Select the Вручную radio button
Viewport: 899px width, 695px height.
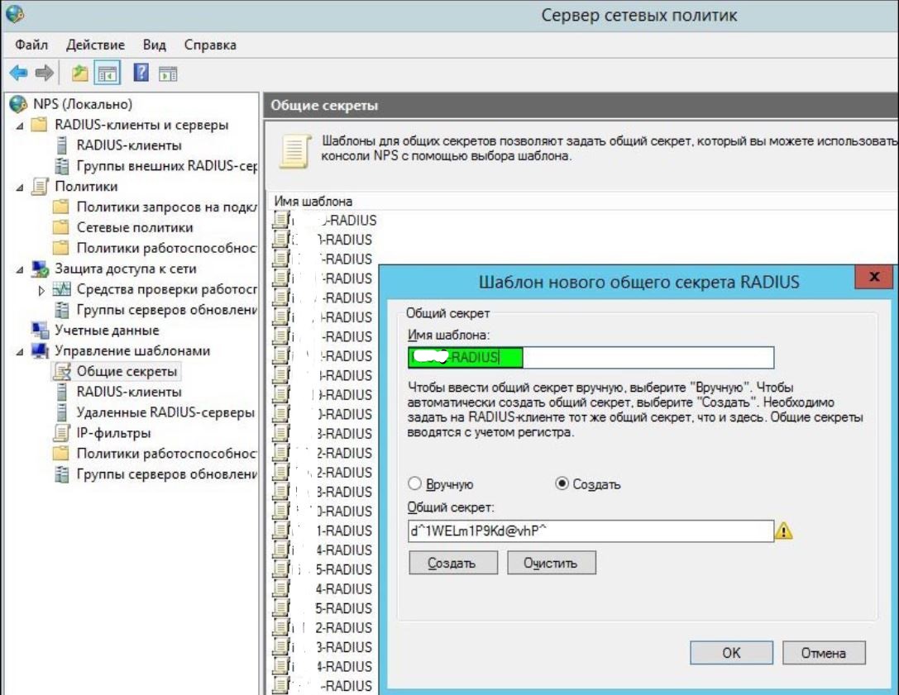[x=416, y=484]
